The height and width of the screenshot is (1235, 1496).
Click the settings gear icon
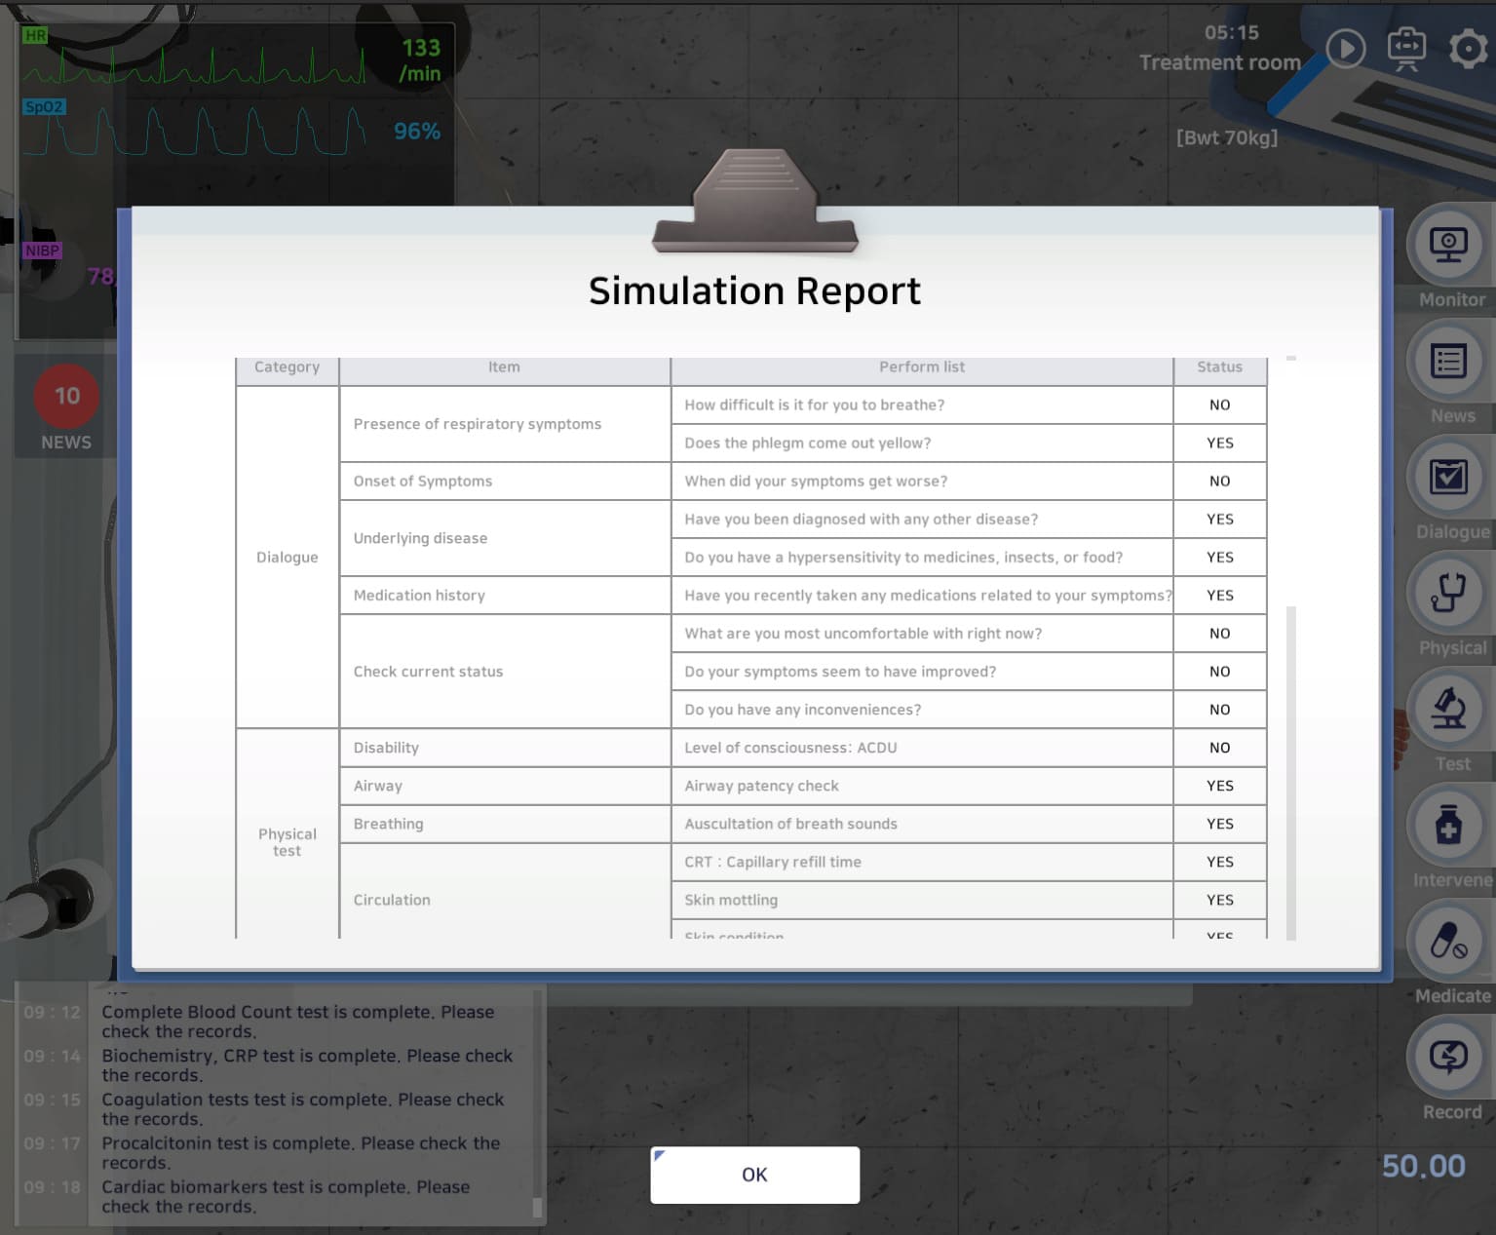(x=1468, y=49)
